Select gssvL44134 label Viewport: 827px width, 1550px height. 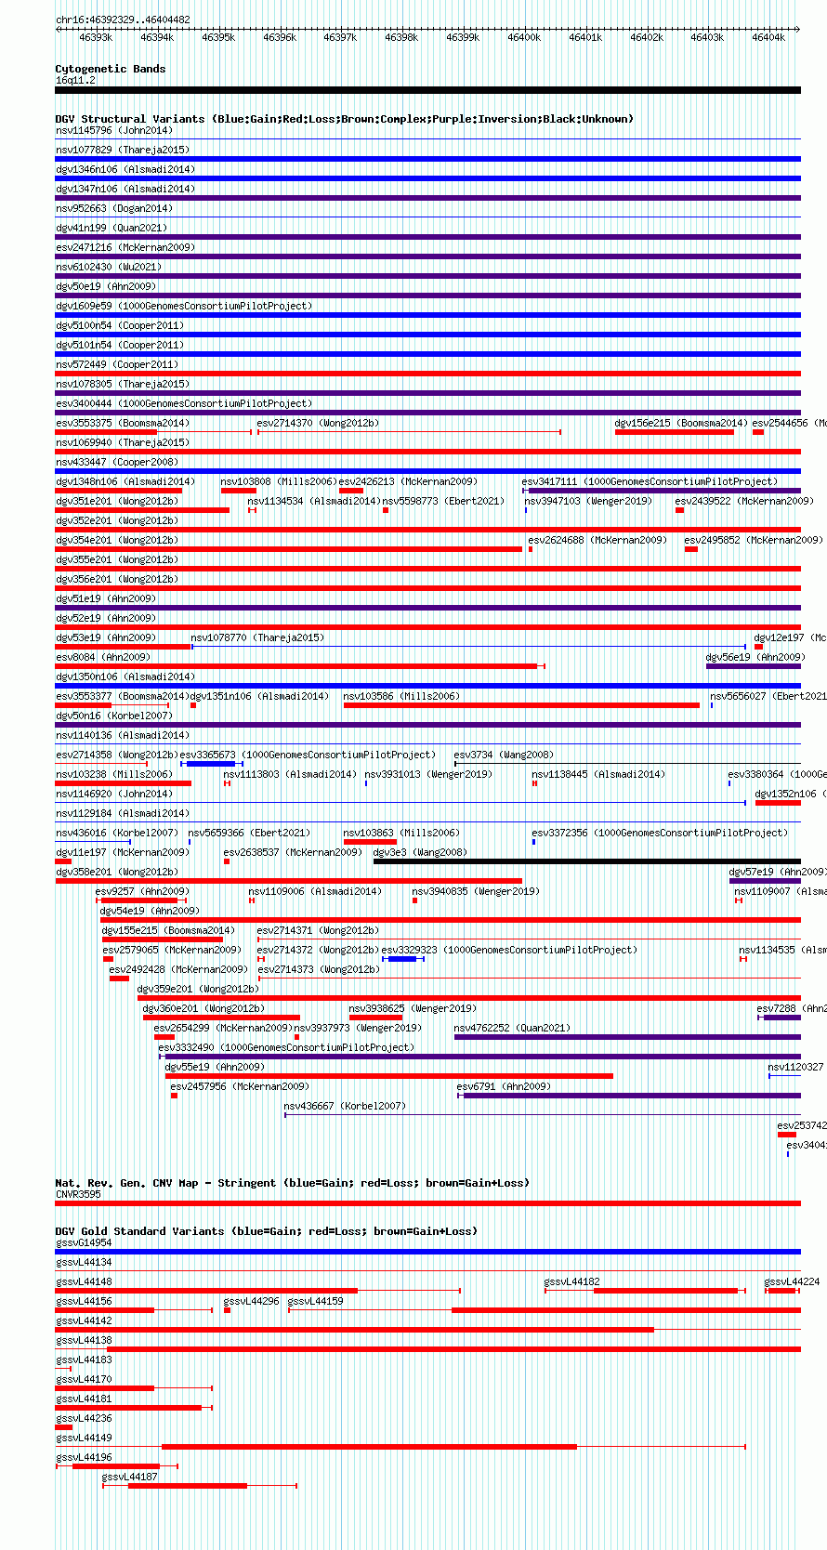click(x=84, y=1262)
